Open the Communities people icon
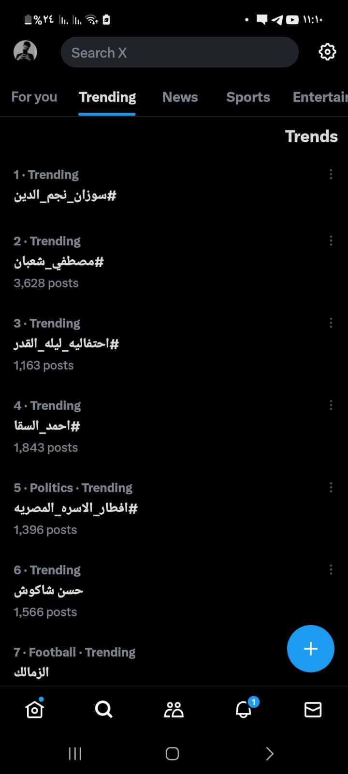 pos(174,710)
